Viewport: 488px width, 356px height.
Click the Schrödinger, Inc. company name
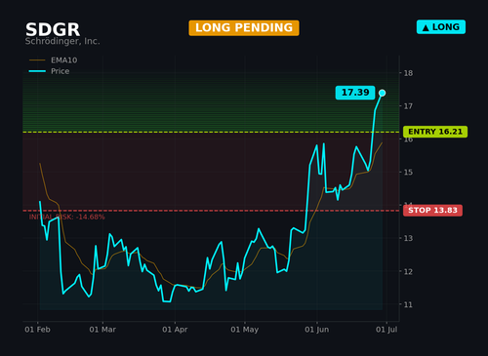click(x=62, y=41)
